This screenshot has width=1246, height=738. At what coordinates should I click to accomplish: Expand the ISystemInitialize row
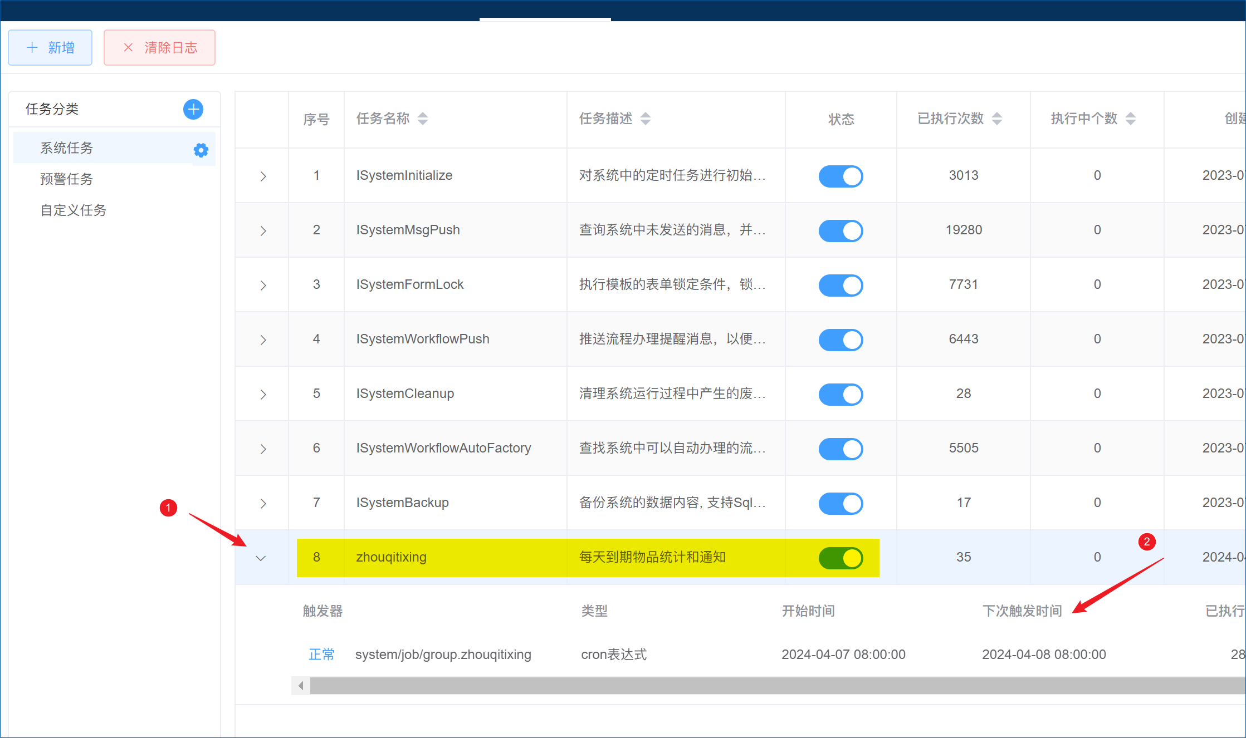click(x=263, y=176)
